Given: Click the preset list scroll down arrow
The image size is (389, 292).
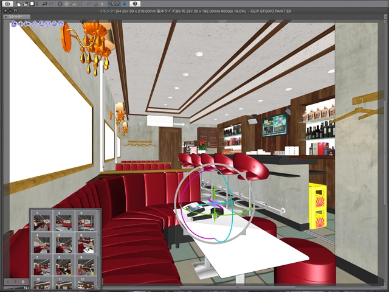Looking at the screenshot, I should click(x=98, y=287).
